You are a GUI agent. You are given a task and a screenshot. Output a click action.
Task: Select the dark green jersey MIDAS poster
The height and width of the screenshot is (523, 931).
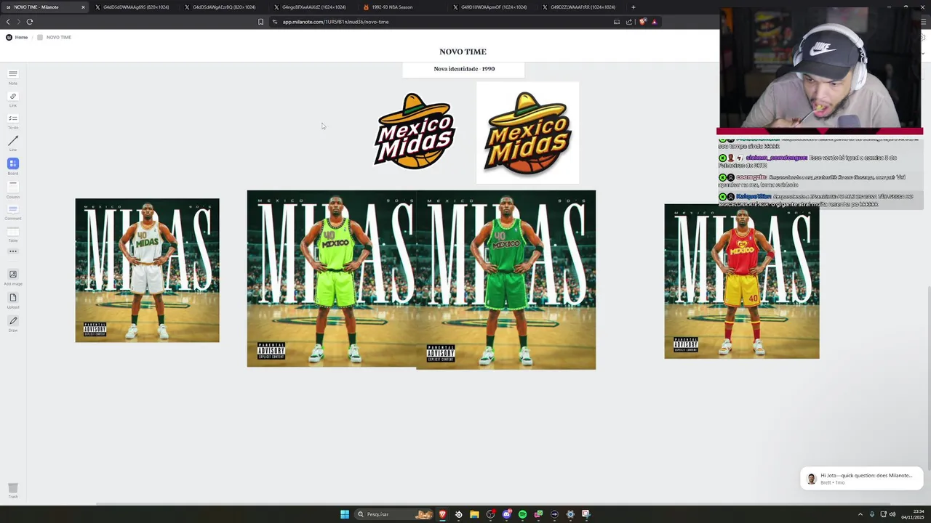[506, 280]
